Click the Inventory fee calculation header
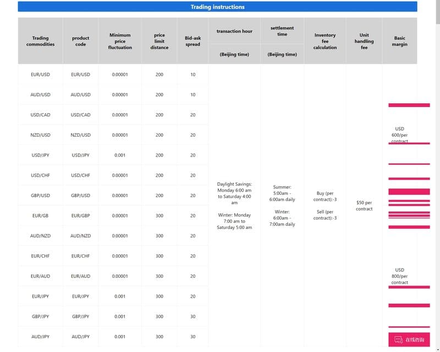 [324, 41]
